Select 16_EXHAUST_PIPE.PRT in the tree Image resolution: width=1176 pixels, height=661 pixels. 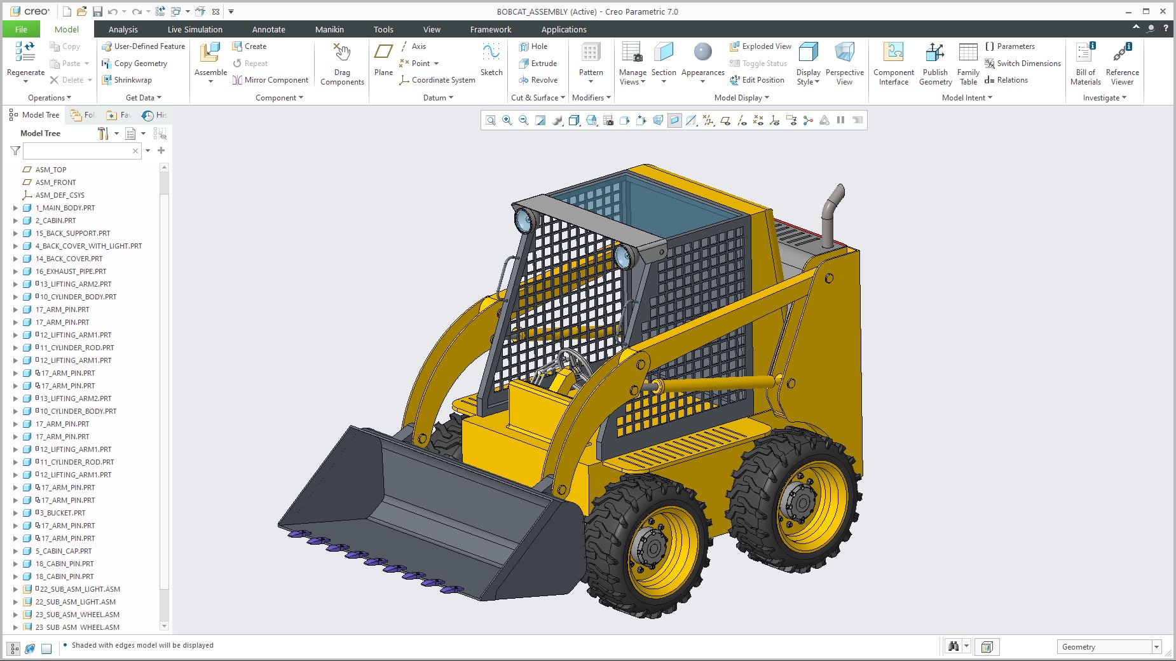tap(71, 271)
